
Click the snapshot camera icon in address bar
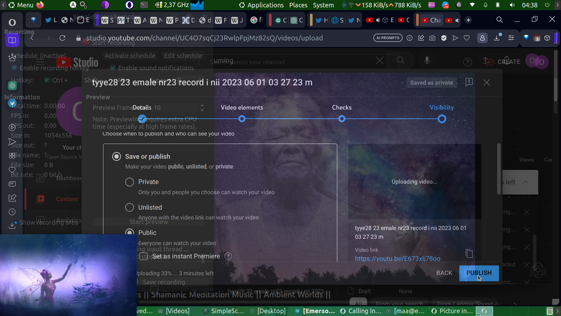[432, 38]
